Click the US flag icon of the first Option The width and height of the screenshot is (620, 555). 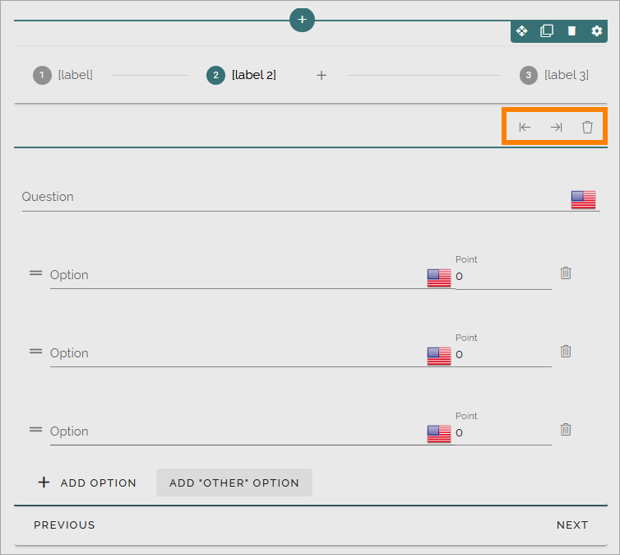tap(439, 277)
